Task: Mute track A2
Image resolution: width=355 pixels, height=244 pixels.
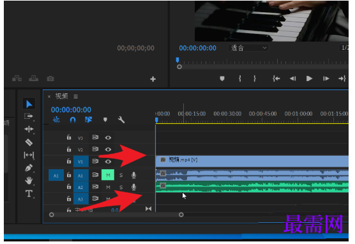Action: (108, 187)
